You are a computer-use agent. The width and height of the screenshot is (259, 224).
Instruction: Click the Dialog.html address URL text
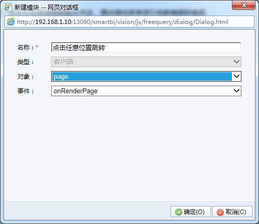pyautogui.click(x=122, y=22)
